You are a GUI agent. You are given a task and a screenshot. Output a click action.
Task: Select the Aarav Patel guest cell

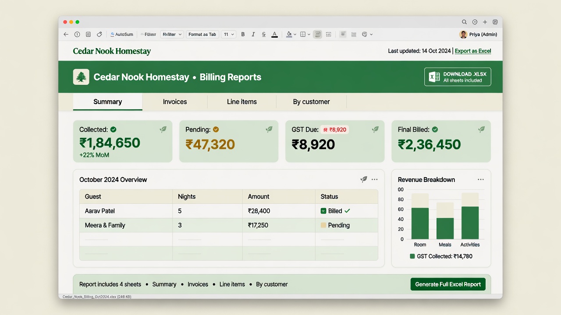point(126,211)
